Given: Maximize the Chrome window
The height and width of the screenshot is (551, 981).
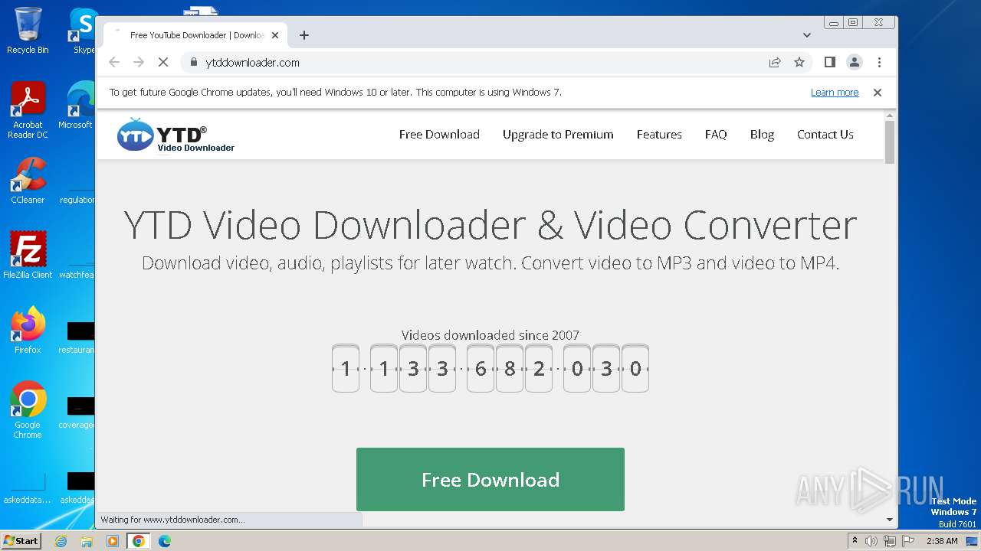Looking at the screenshot, I should (853, 23).
